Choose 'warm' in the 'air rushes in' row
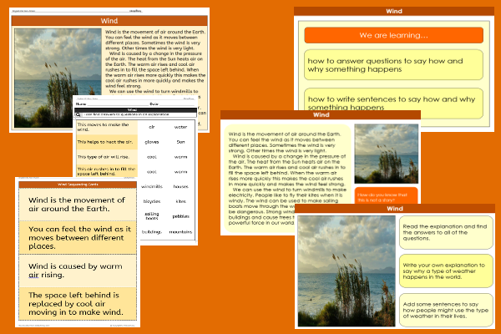The image size is (501, 334). [180, 172]
